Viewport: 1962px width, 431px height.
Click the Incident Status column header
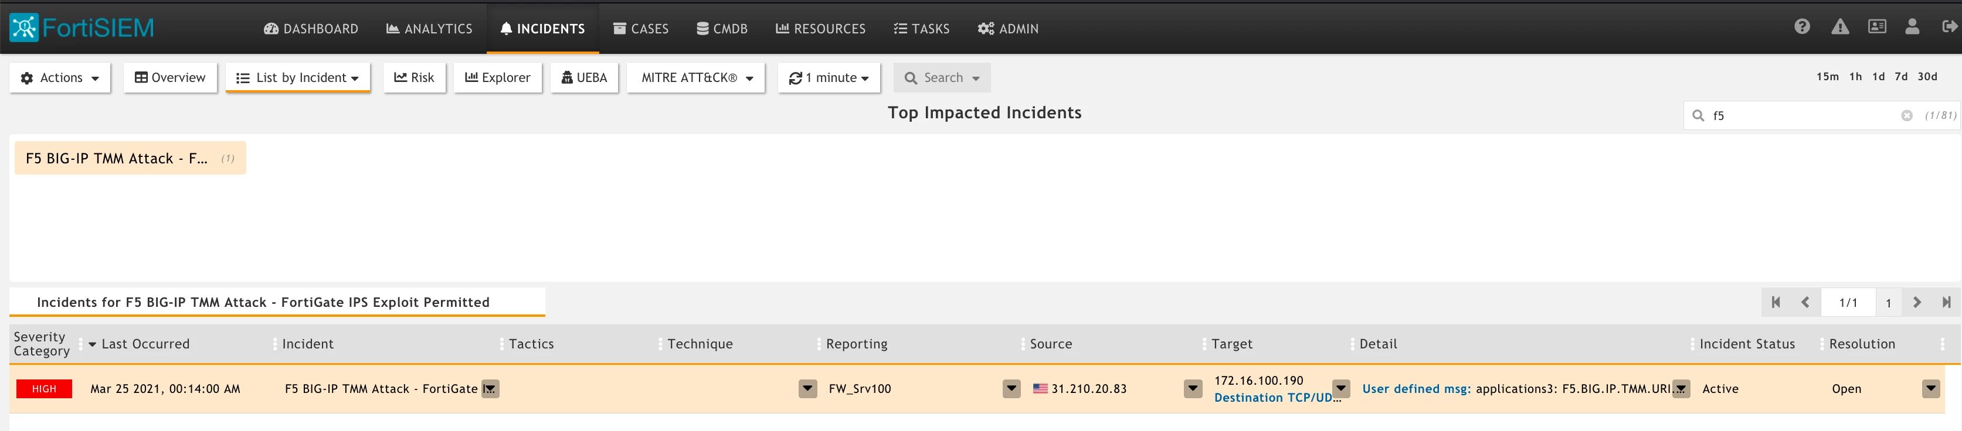(x=1747, y=344)
